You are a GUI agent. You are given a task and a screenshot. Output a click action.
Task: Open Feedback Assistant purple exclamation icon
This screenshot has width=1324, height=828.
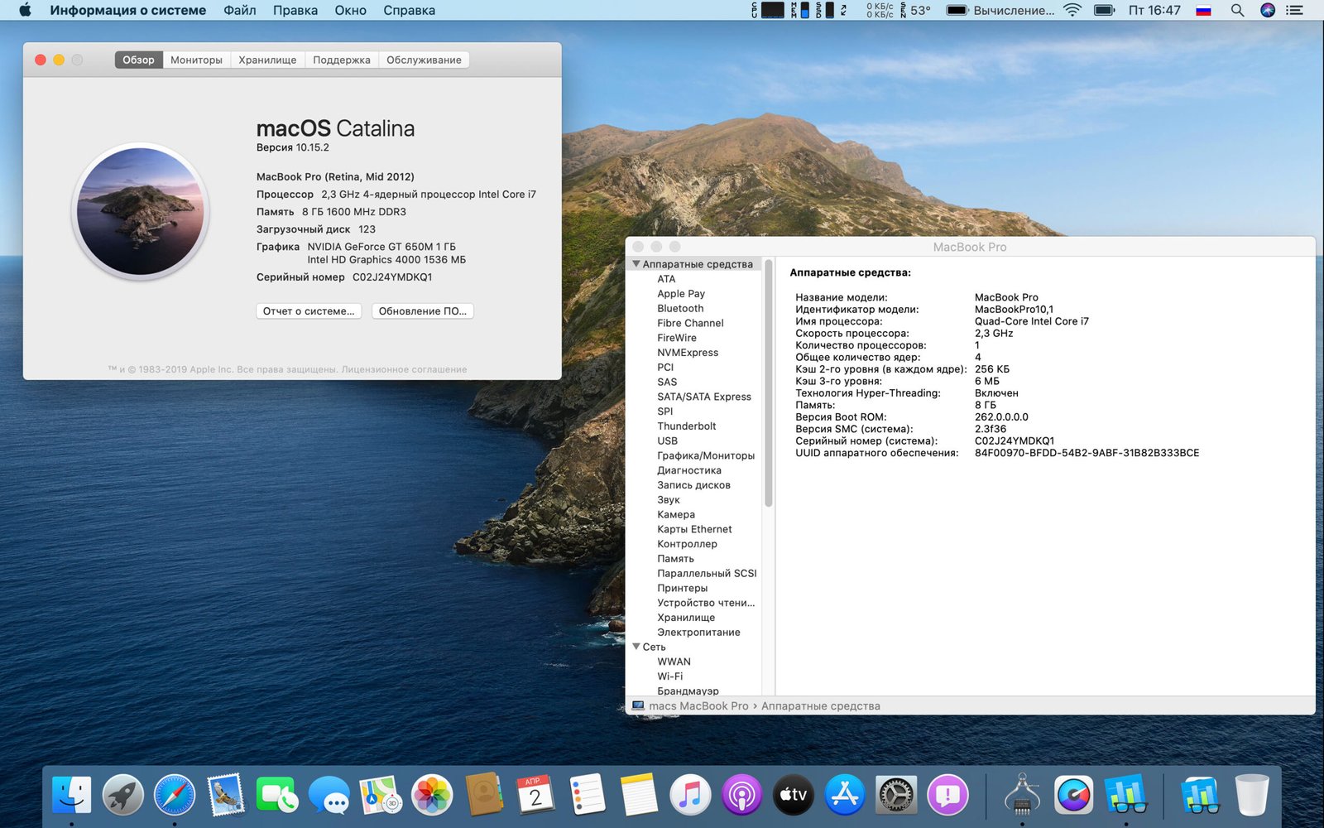pyautogui.click(x=947, y=795)
